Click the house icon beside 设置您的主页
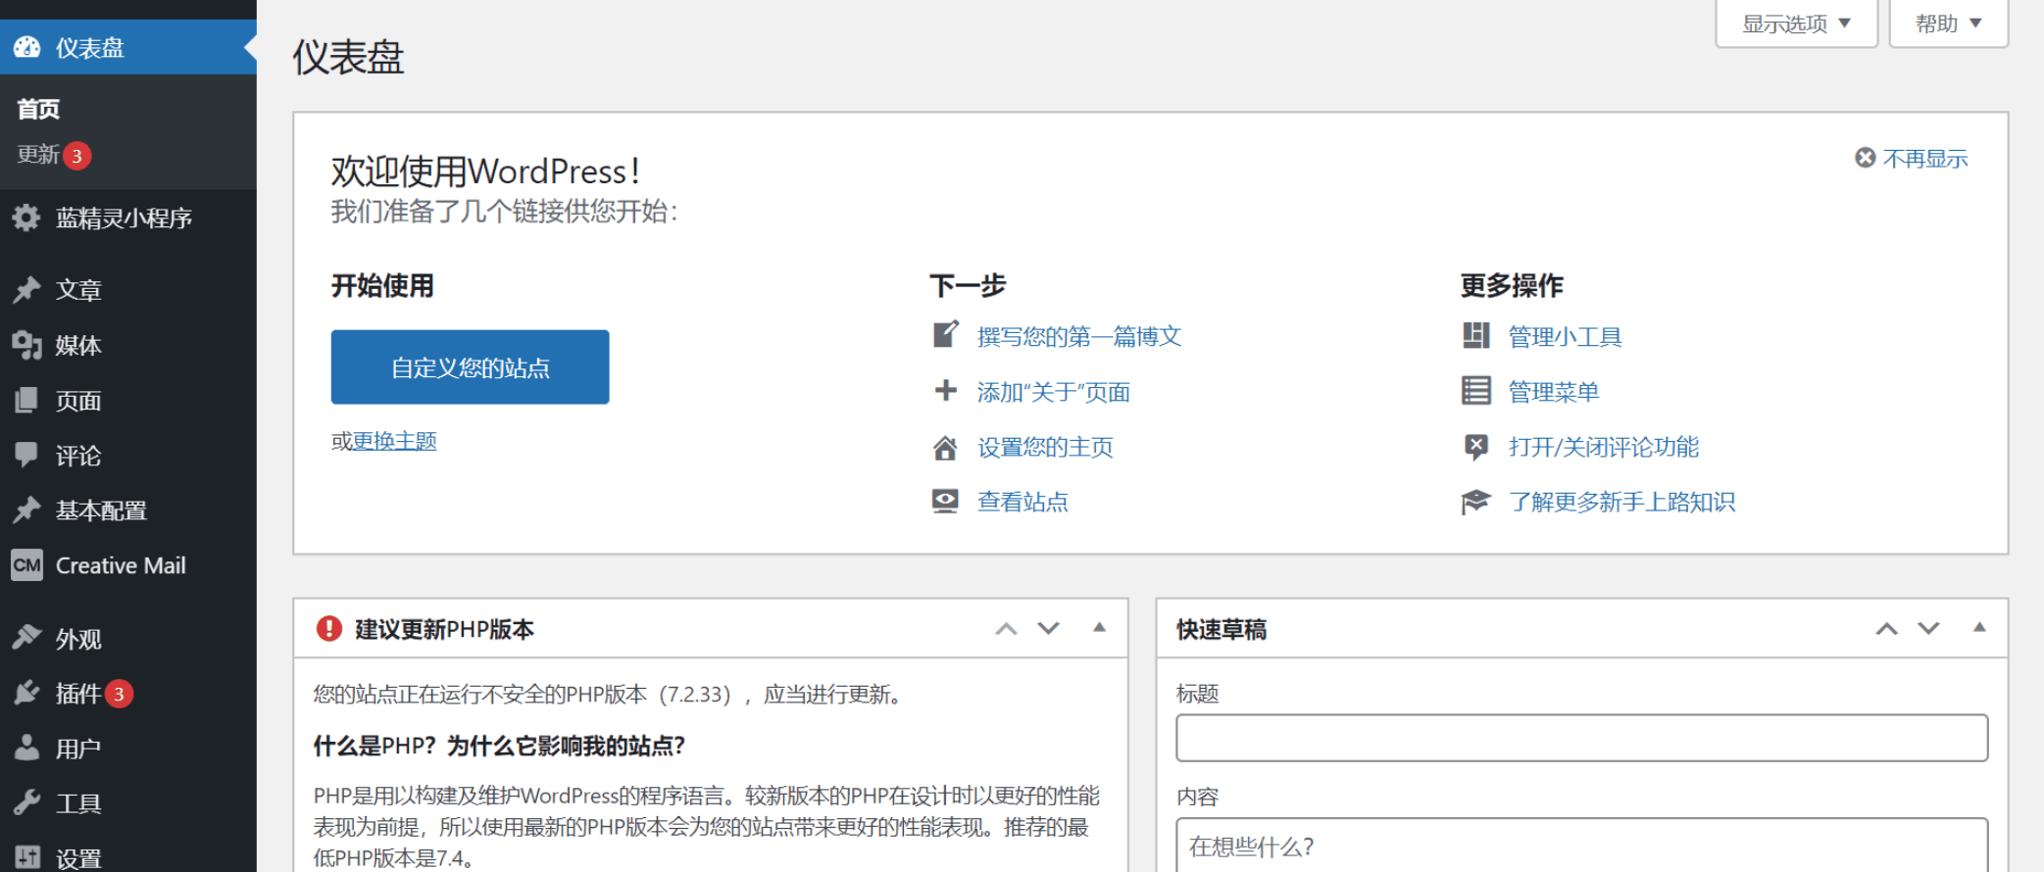Viewport: 2044px width, 872px height. click(945, 447)
